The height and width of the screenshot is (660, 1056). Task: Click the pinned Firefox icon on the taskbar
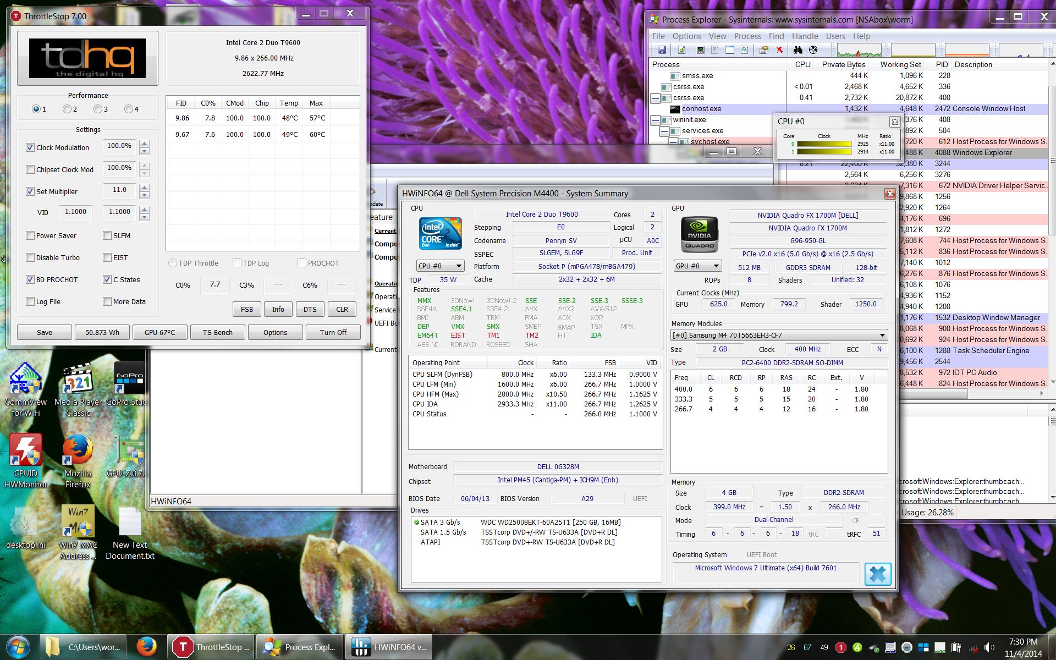pos(146,647)
